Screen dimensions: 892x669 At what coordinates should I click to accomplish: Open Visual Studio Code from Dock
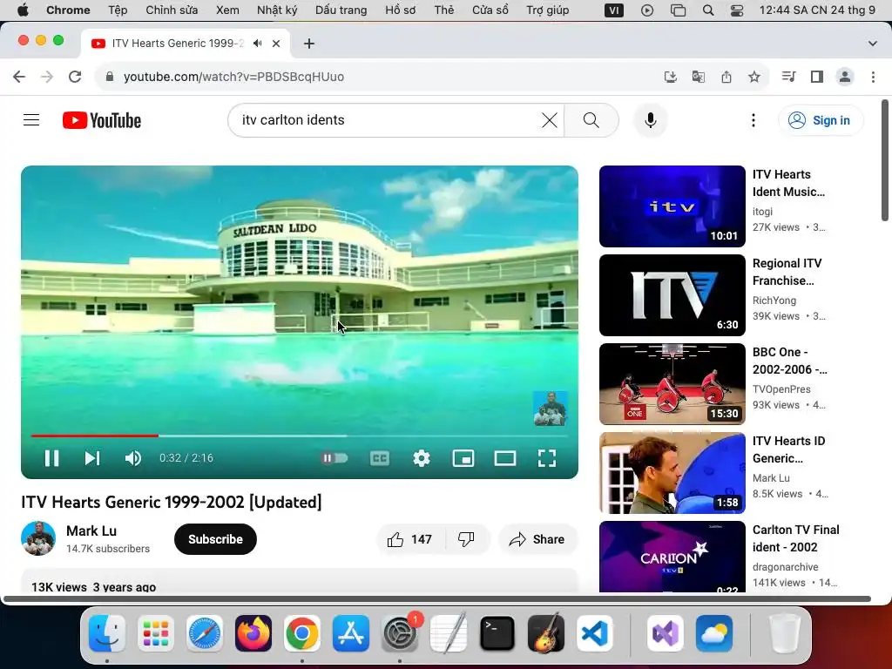click(594, 633)
